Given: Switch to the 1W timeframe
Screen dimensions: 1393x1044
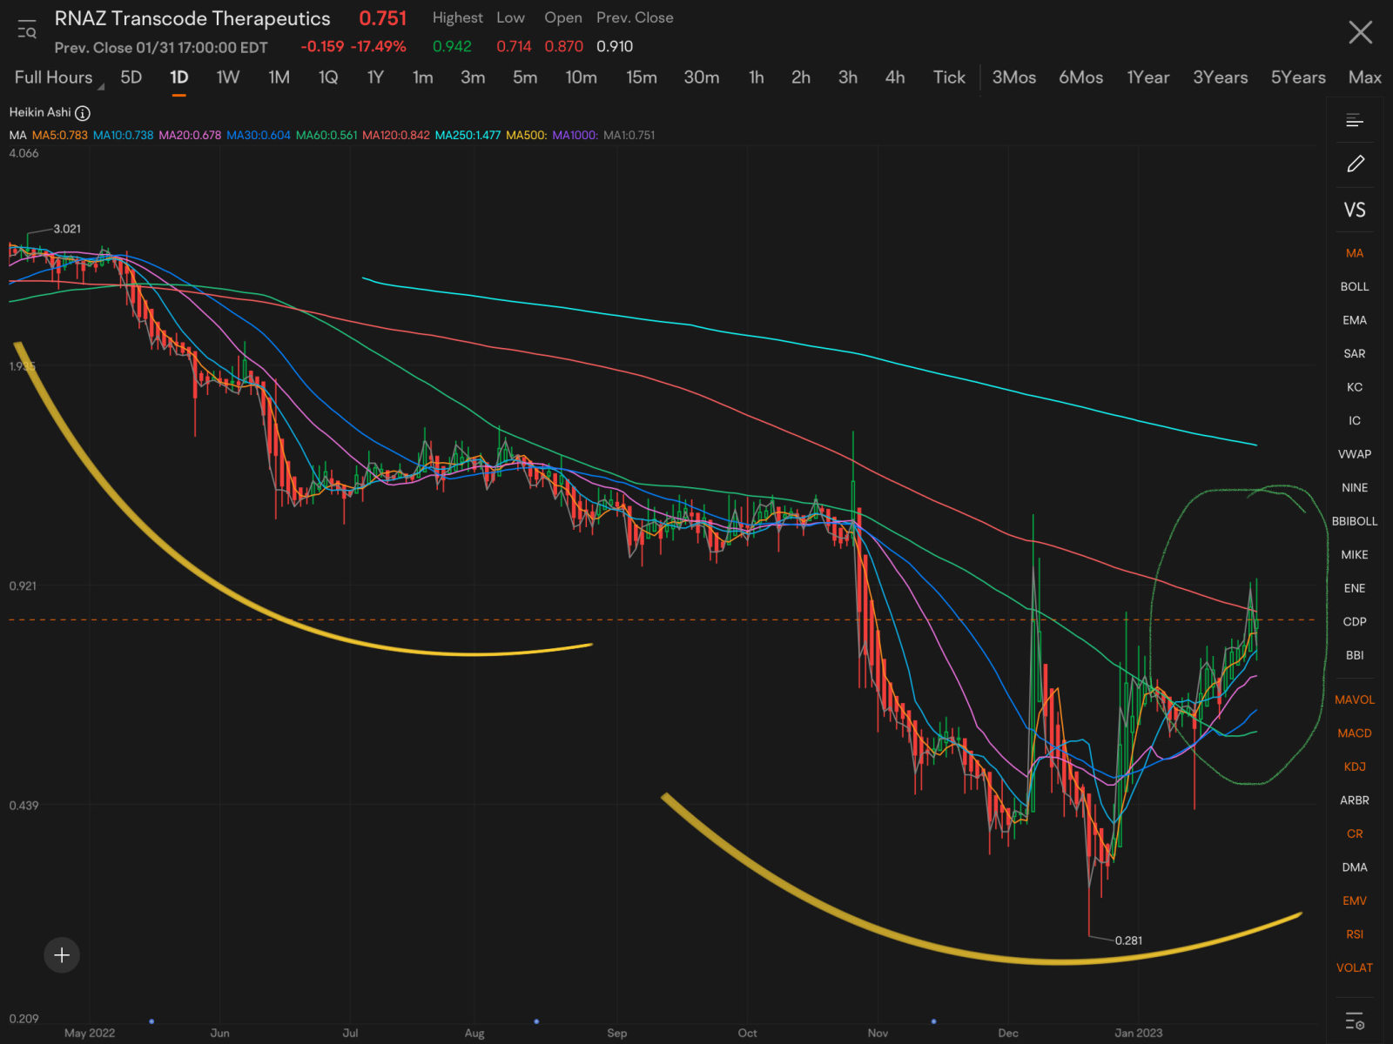Looking at the screenshot, I should [x=228, y=77].
